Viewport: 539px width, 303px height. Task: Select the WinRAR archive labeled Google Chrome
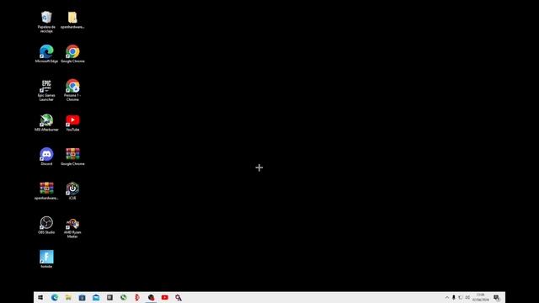[x=72, y=157]
